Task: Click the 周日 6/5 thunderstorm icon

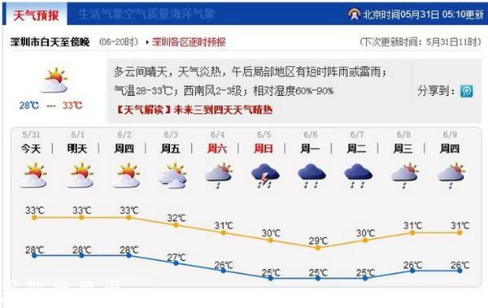Action: (x=265, y=176)
